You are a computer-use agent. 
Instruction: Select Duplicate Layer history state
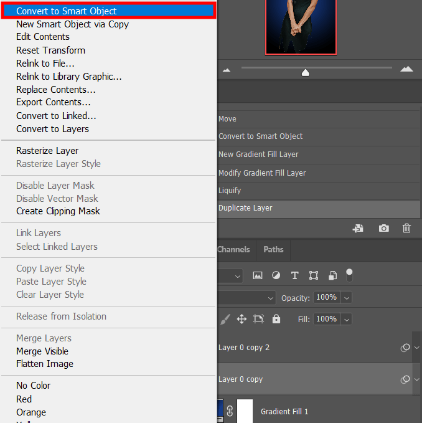click(x=319, y=208)
